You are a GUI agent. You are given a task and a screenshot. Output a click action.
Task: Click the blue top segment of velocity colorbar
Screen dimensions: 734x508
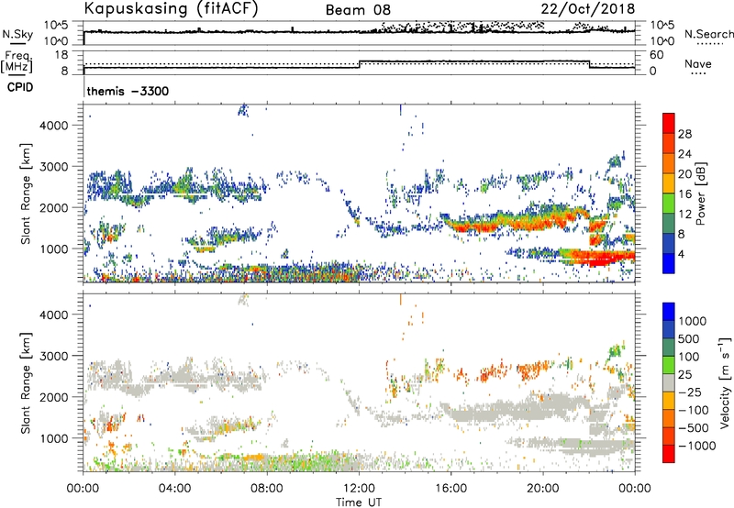[x=669, y=312]
